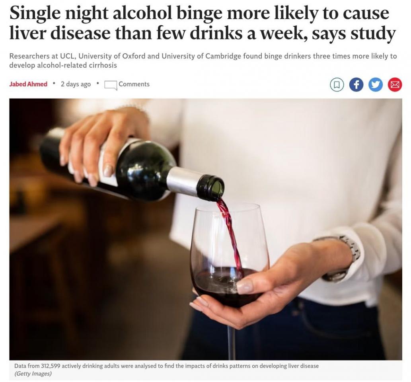Share the article via Twitter icon
411x382 pixels.
[376, 84]
